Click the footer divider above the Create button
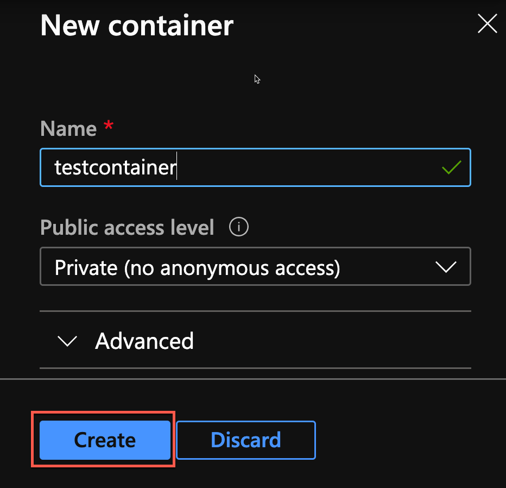 [x=253, y=379]
